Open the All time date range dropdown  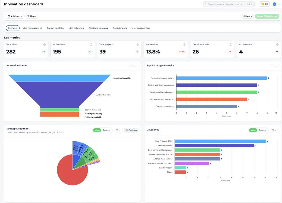[15, 16]
